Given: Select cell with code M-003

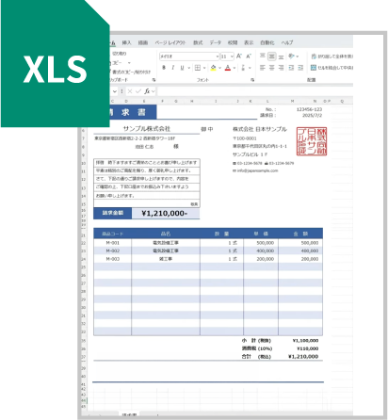Looking at the screenshot, I should 112,259.
